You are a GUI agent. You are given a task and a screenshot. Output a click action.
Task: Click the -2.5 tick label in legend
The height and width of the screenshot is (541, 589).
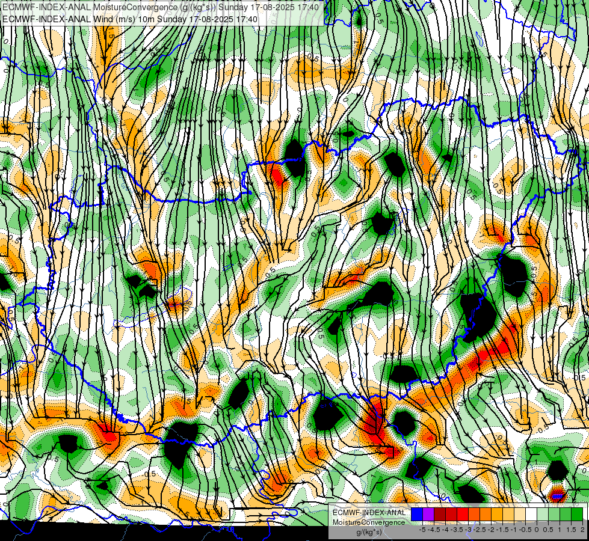[480, 530]
